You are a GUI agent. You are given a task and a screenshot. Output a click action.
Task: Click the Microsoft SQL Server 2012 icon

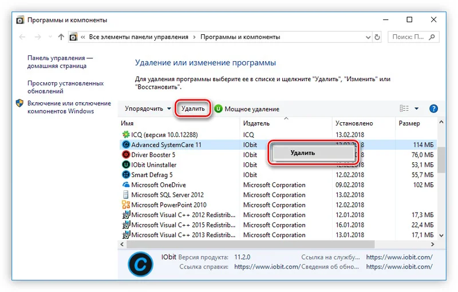[125, 195]
